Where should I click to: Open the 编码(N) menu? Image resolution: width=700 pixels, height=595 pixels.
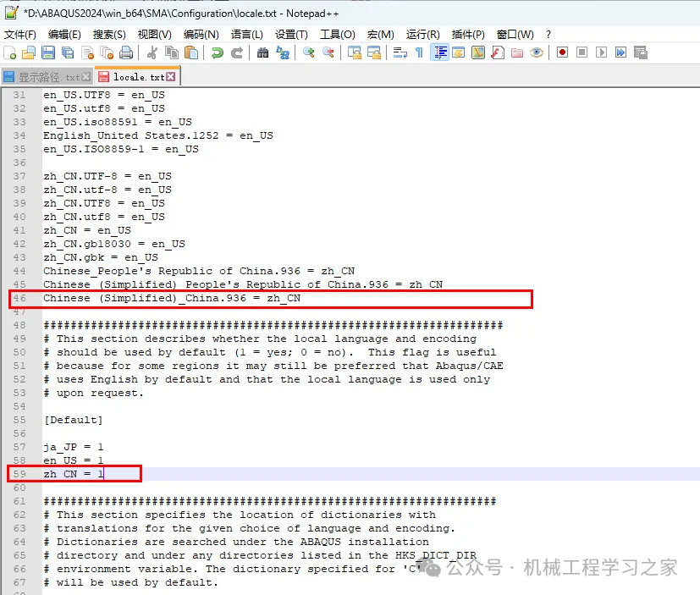pyautogui.click(x=201, y=35)
